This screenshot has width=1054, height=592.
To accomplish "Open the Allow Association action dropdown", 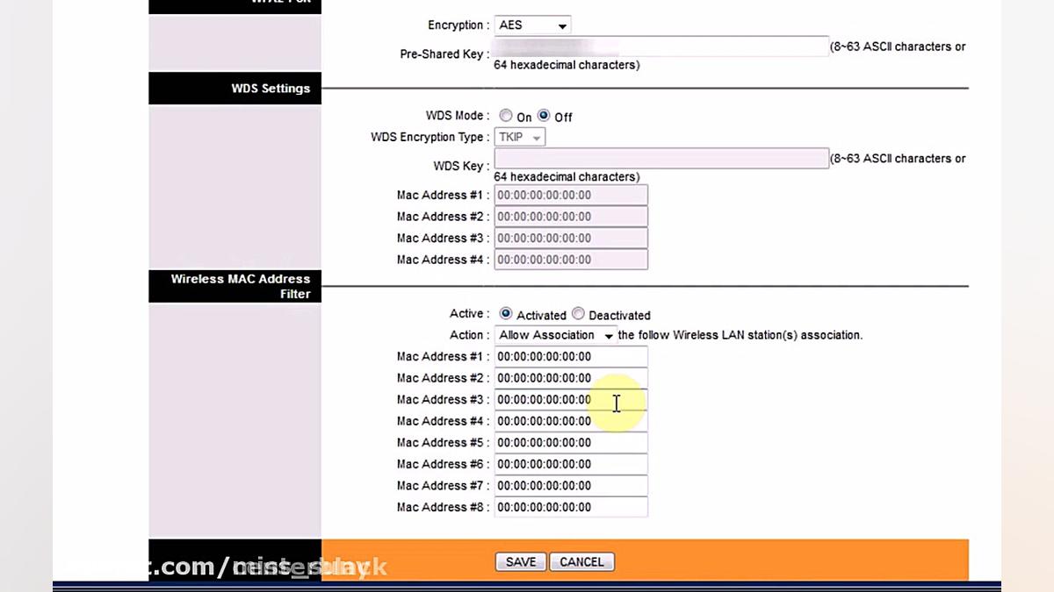I will 555,335.
